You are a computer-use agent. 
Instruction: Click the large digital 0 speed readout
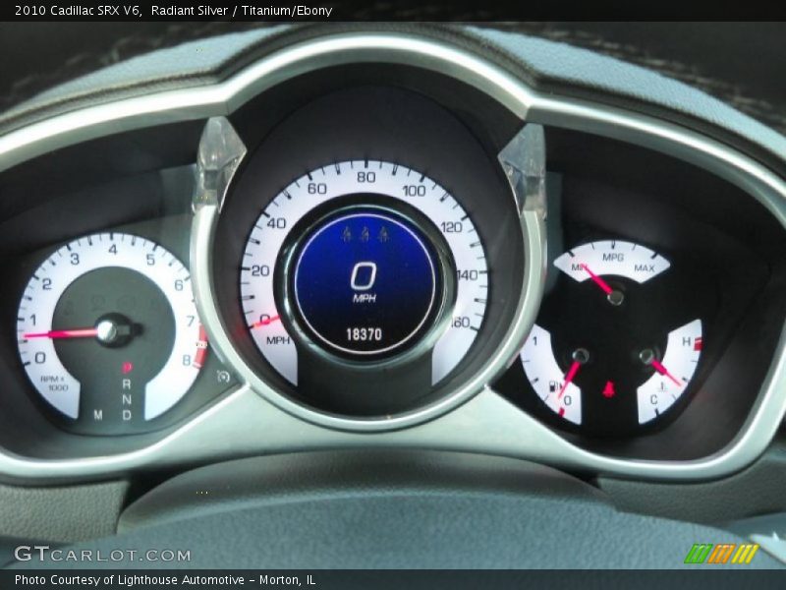364,276
